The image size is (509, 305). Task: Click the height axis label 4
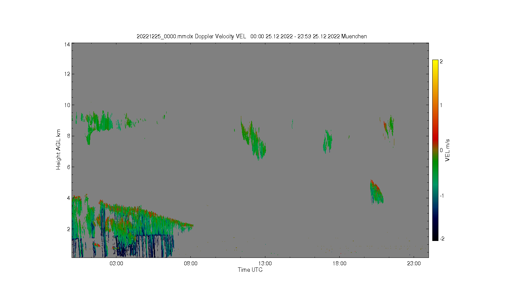[69, 198]
